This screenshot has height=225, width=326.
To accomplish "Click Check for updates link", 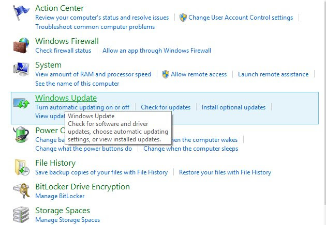I will pos(166,107).
